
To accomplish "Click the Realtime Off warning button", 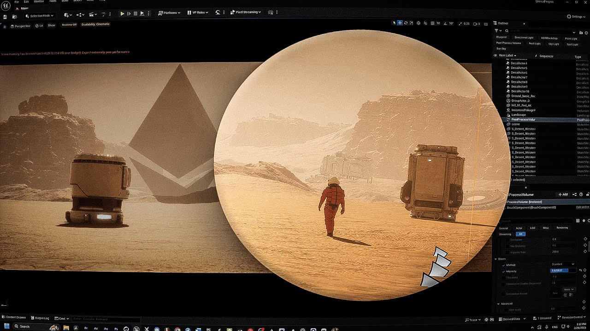I will point(69,25).
